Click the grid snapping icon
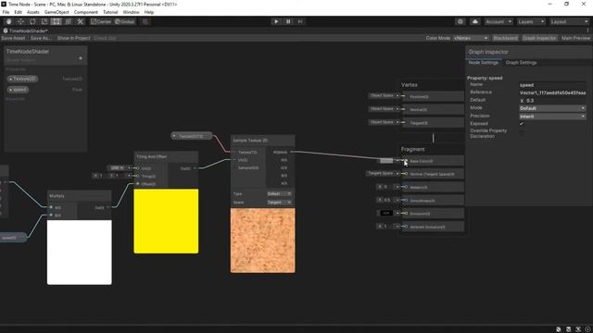This screenshot has width=593, height=333. [145, 21]
